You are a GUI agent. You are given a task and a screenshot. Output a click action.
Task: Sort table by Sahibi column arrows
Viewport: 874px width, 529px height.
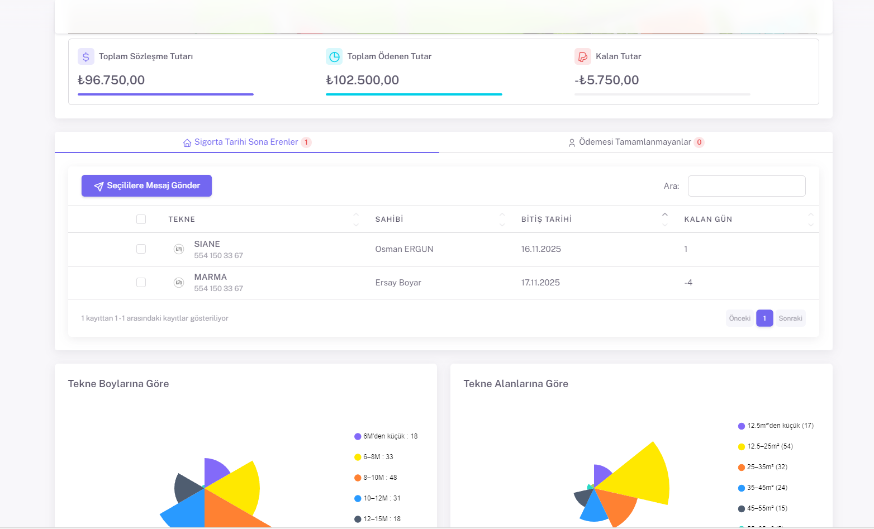[502, 220]
